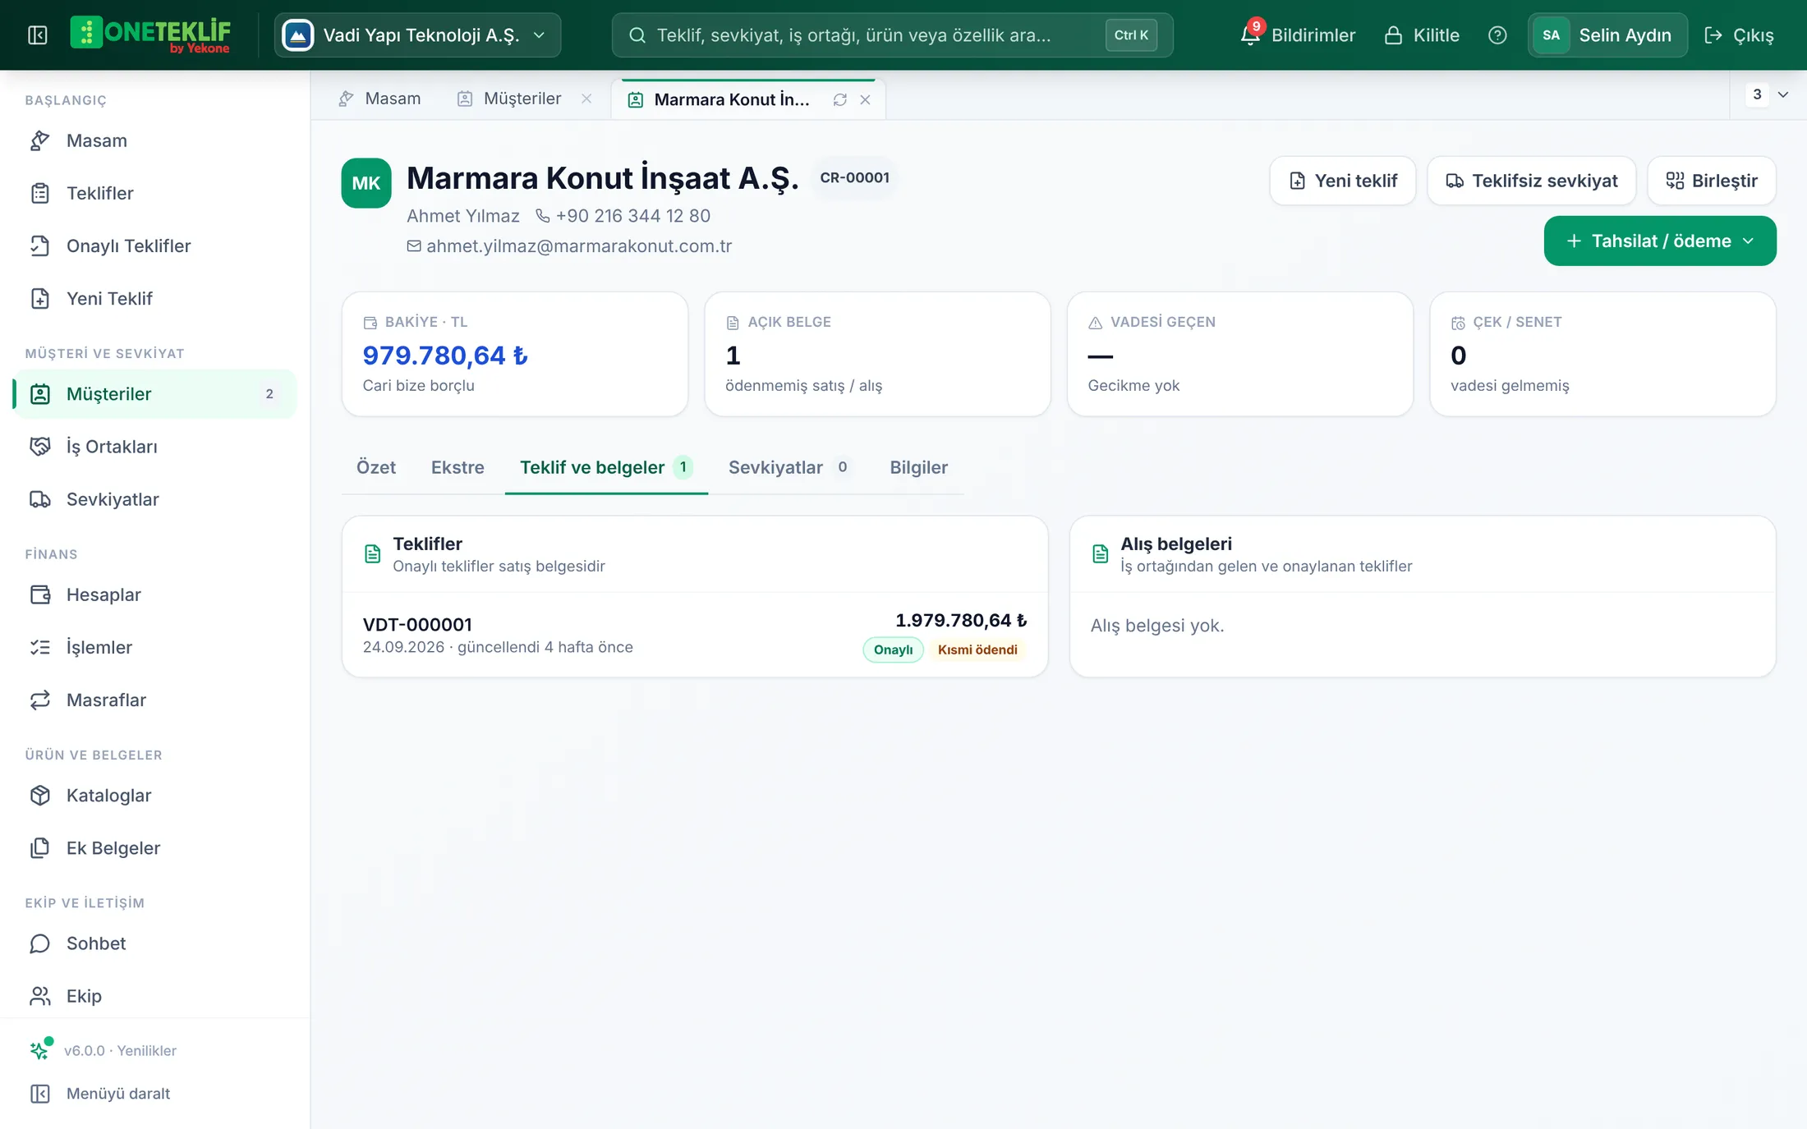
Task: Open Sohbet in the sidebar
Action: pos(155,943)
